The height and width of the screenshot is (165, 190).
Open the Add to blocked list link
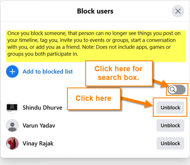47,72
